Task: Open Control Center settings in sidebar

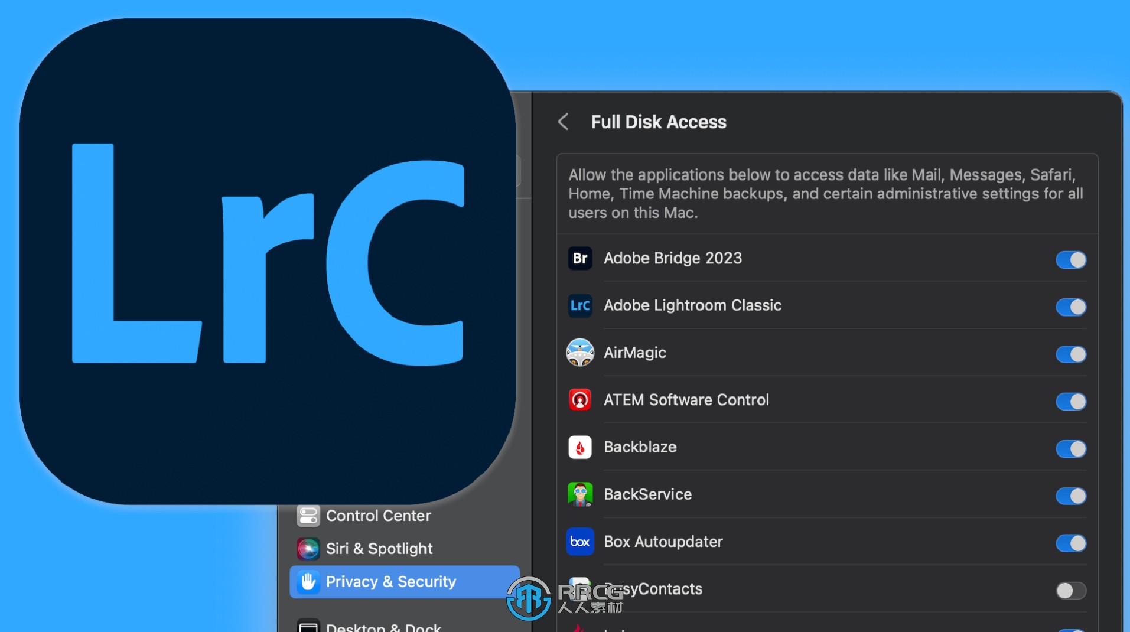Action: pos(378,516)
